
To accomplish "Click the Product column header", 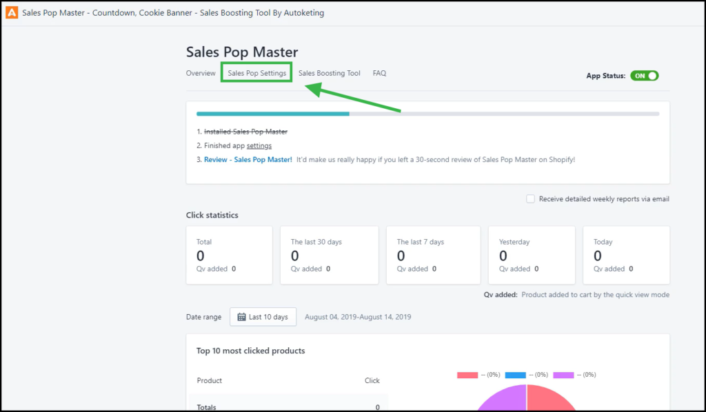I will (210, 380).
